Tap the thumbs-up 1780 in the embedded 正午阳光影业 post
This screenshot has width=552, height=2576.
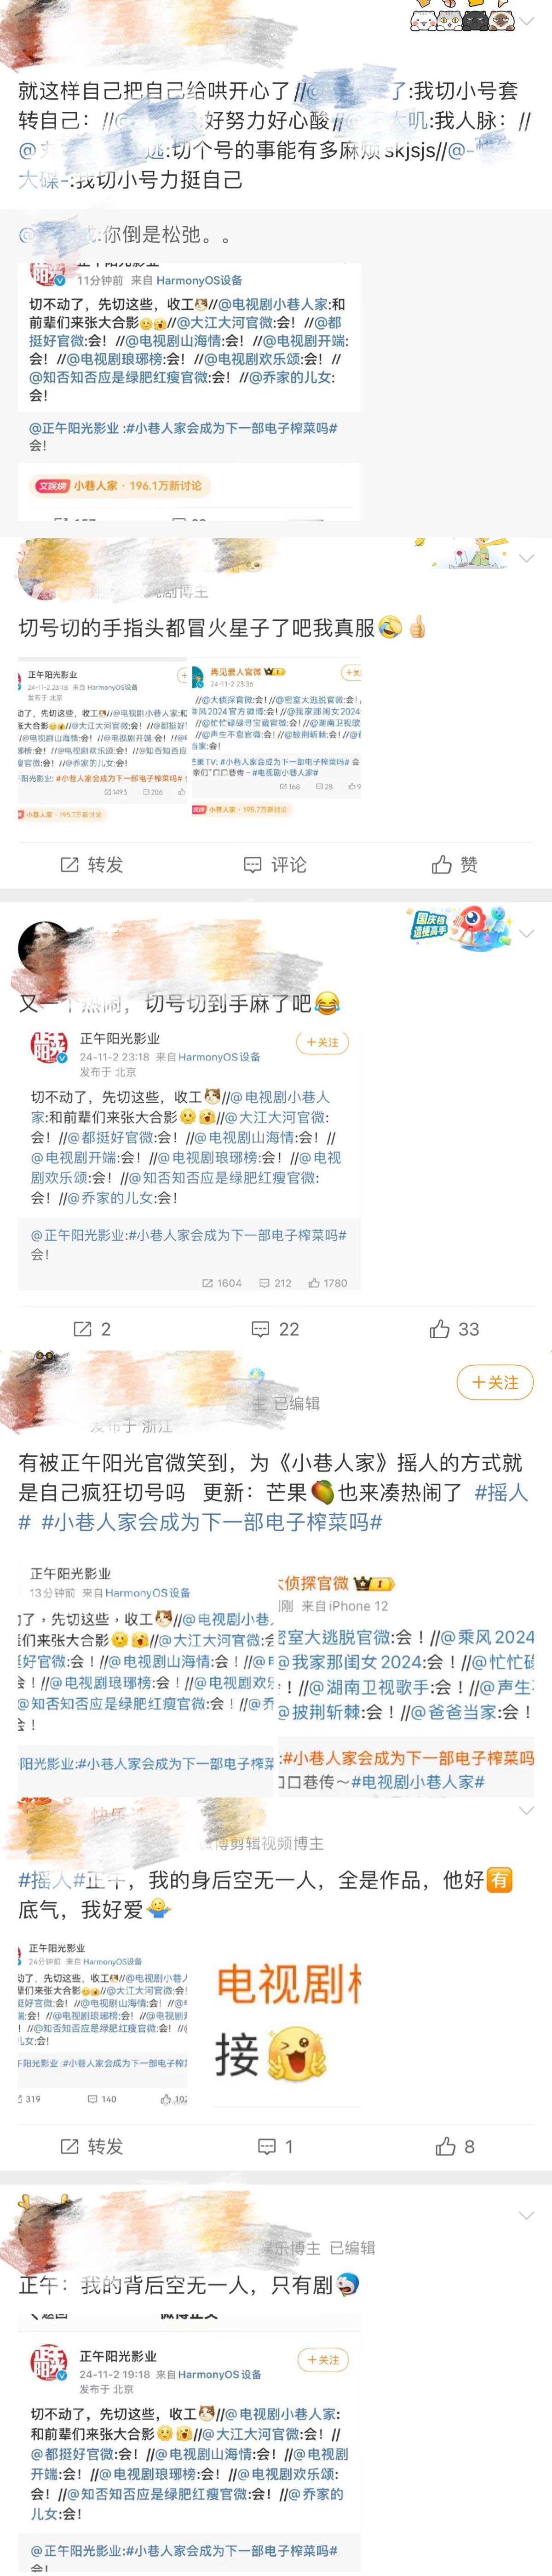(x=328, y=1283)
